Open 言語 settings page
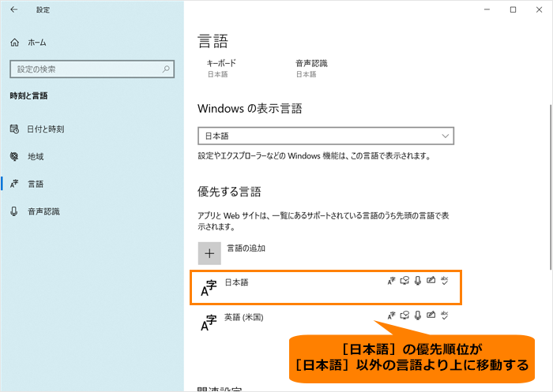This screenshot has height=392, width=553. 36,184
